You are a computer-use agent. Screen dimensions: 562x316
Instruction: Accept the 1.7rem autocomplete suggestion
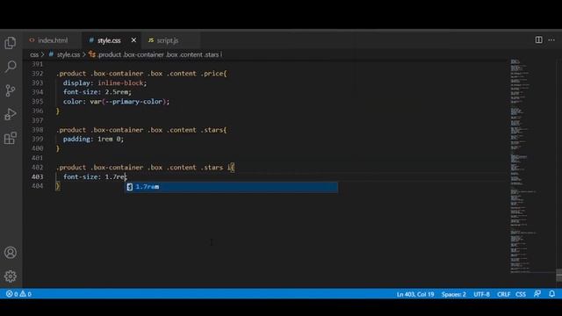tap(231, 187)
